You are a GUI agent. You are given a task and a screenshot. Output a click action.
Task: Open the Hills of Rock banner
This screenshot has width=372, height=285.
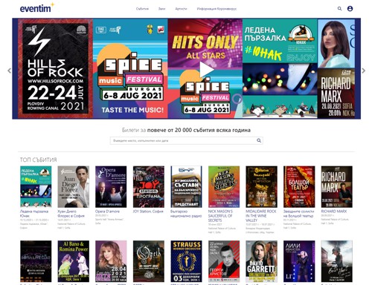tap(55, 68)
